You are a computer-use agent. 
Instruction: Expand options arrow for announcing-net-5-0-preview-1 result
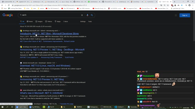coord(69,47)
